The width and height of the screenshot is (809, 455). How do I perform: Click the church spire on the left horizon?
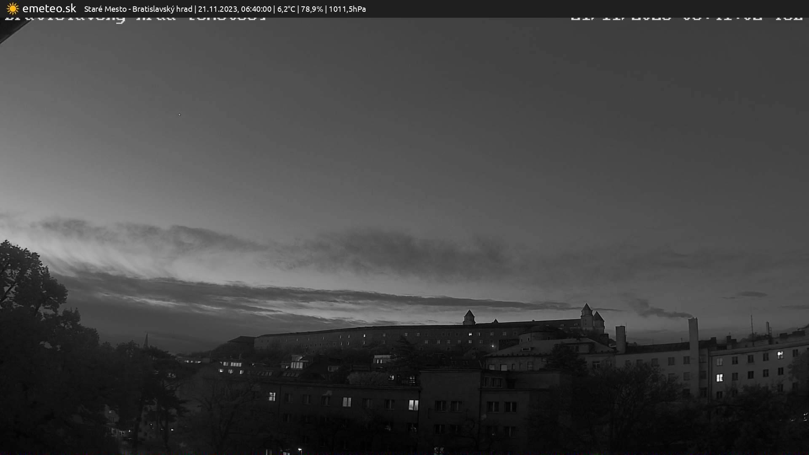click(146, 340)
